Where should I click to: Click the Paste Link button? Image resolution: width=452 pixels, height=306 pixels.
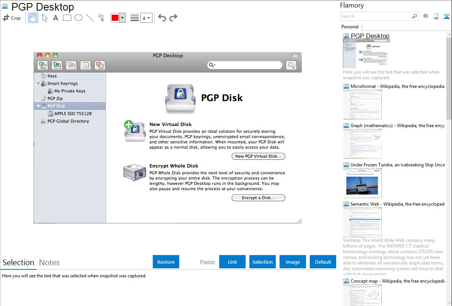[x=232, y=262]
